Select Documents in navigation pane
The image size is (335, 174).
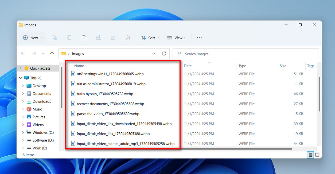coord(42,94)
